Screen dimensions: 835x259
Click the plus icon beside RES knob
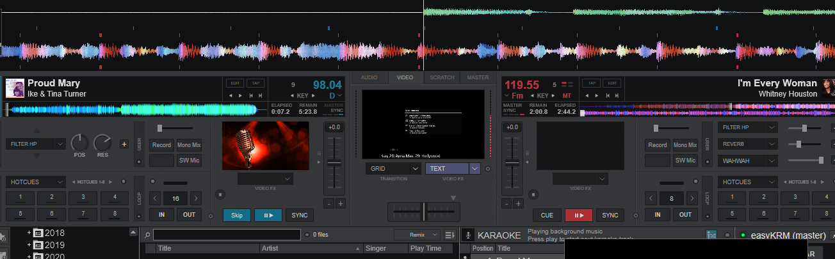click(x=124, y=144)
